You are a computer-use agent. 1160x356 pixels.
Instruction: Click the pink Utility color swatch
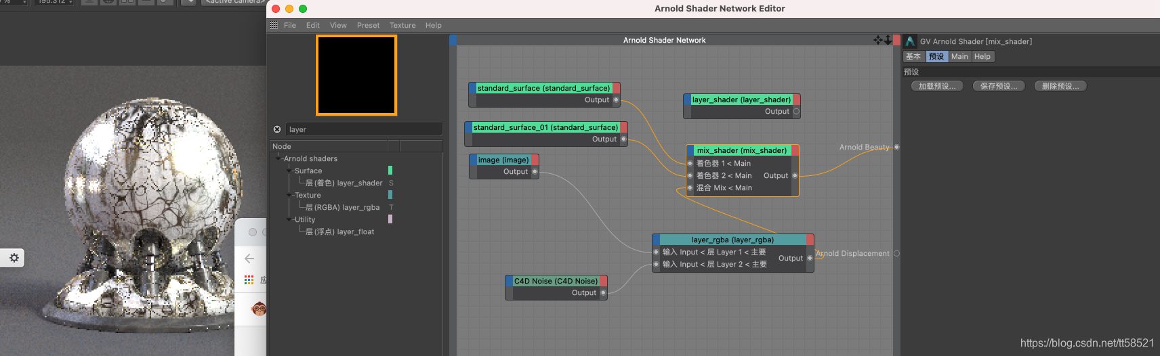click(390, 219)
